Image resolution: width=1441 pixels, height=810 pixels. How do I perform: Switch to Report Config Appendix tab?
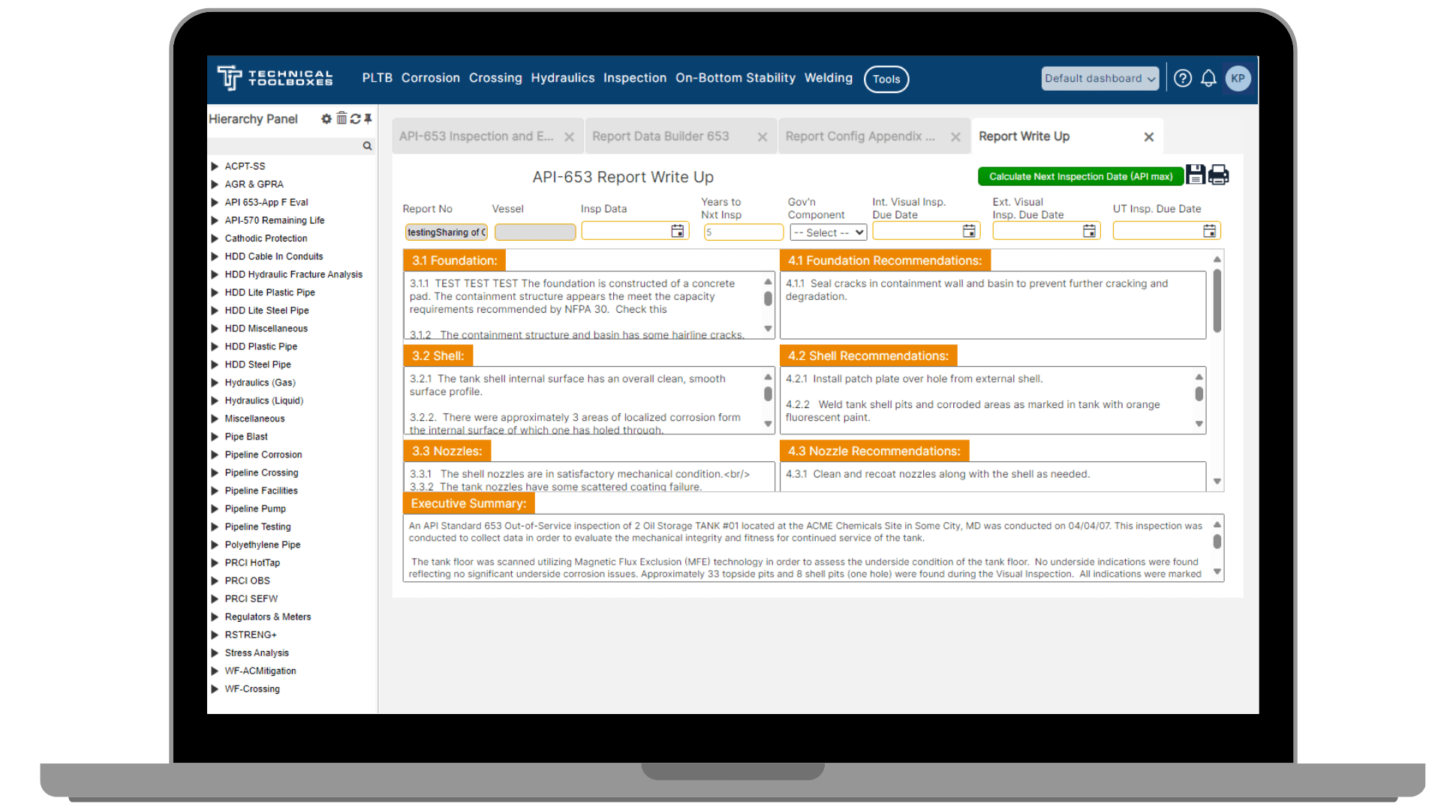click(x=860, y=136)
